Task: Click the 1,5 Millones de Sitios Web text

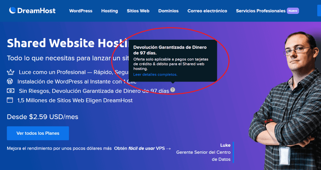Action: 75,101
